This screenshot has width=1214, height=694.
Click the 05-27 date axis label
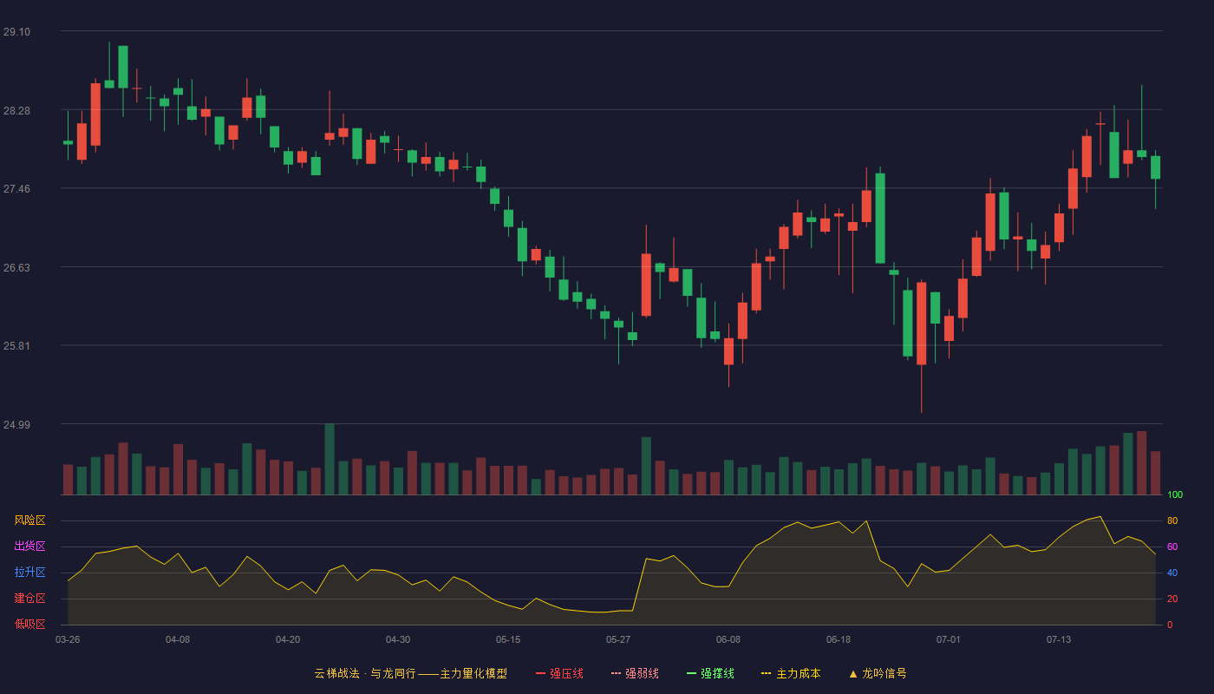click(618, 639)
